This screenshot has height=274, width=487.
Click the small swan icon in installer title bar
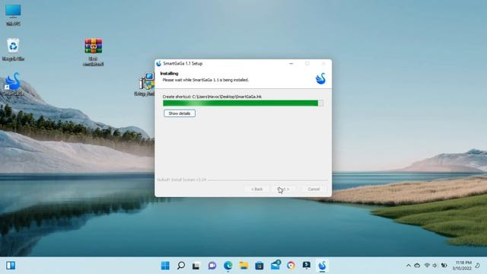tap(159, 63)
